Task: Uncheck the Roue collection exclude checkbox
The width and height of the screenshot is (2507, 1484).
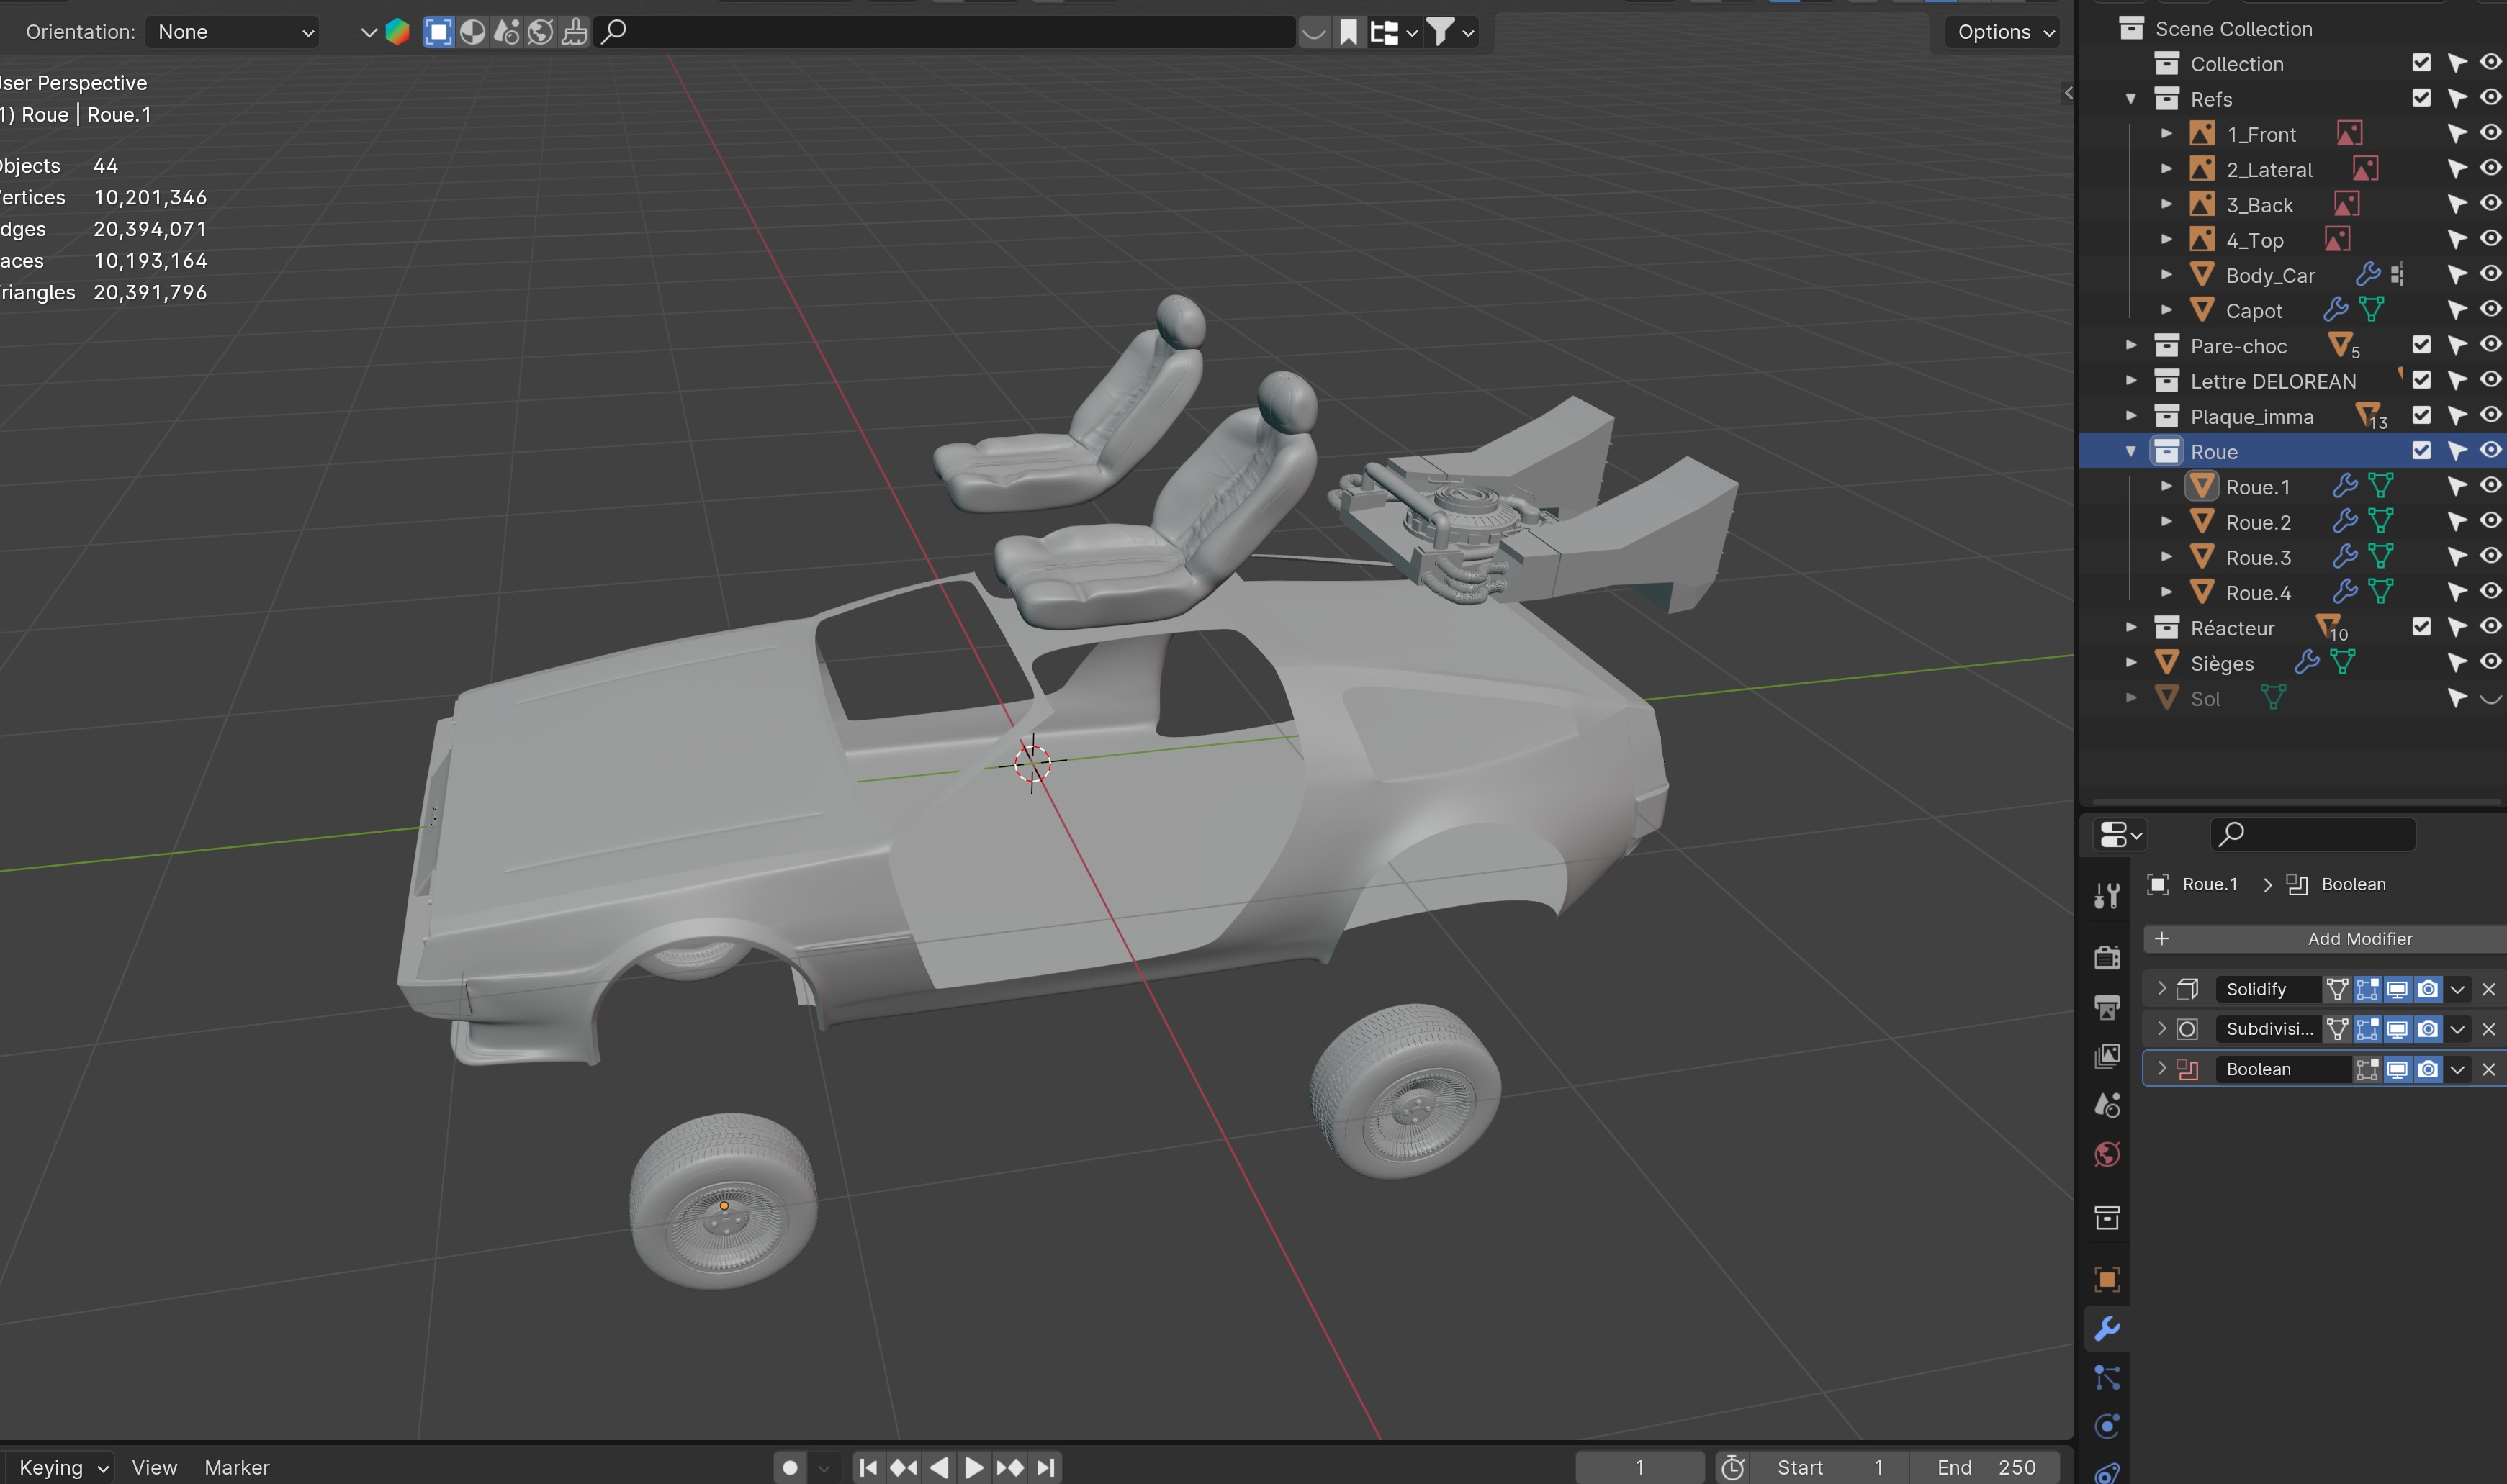Action: pos(2421,450)
